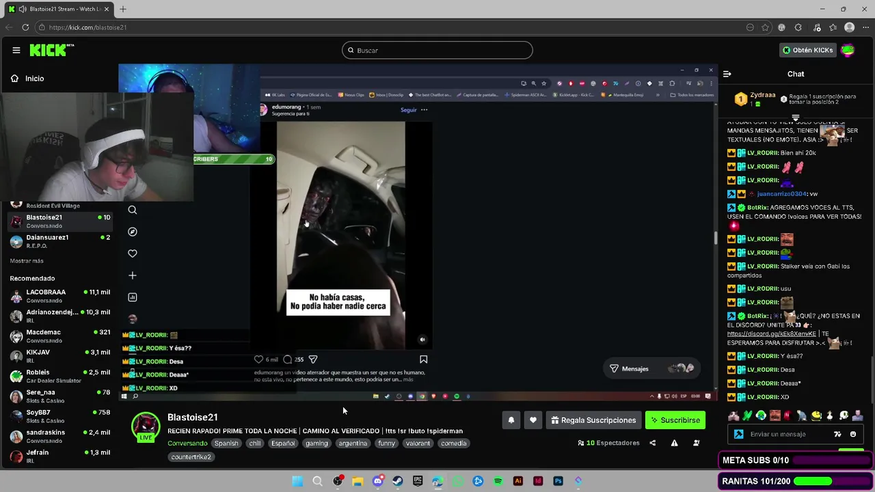Open KIKJAV recommended channel

pyautogui.click(x=60, y=356)
